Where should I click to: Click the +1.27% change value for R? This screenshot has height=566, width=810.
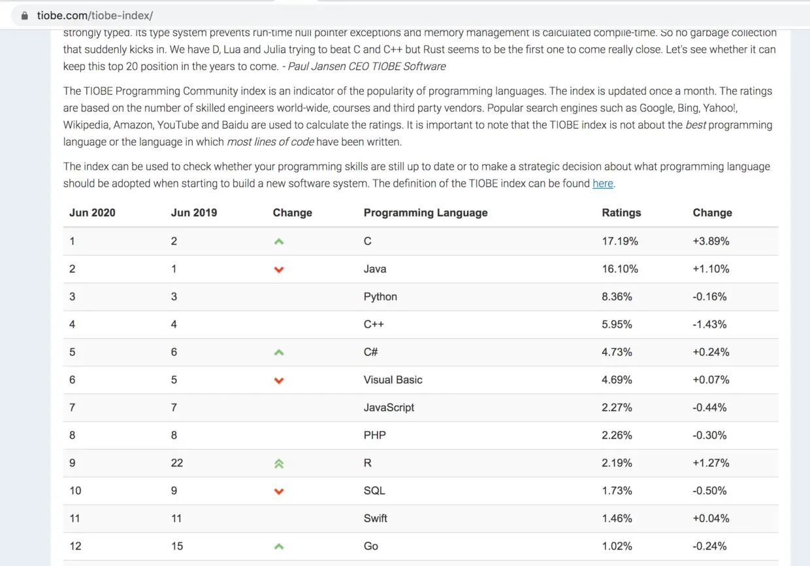(x=711, y=463)
